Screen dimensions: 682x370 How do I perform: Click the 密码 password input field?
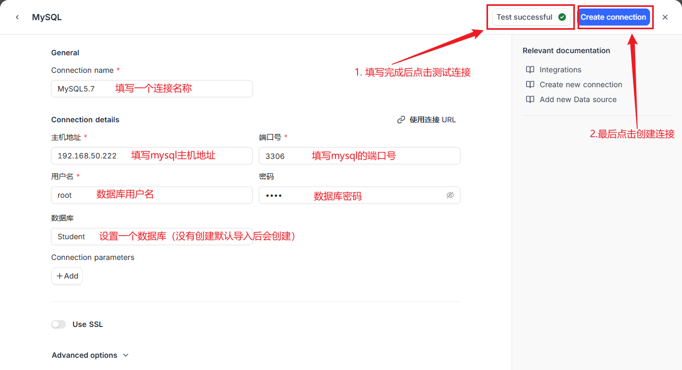coord(360,195)
